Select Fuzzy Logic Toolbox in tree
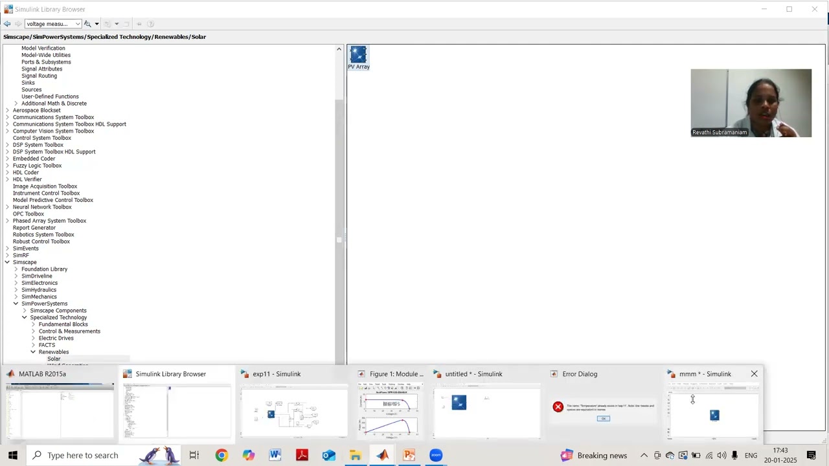This screenshot has width=829, height=466. 37,166
